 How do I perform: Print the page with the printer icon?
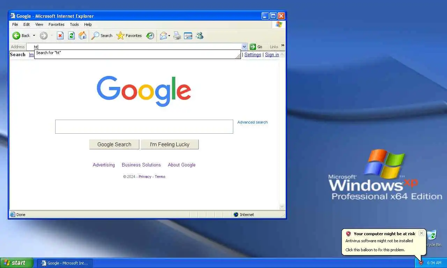[177, 36]
